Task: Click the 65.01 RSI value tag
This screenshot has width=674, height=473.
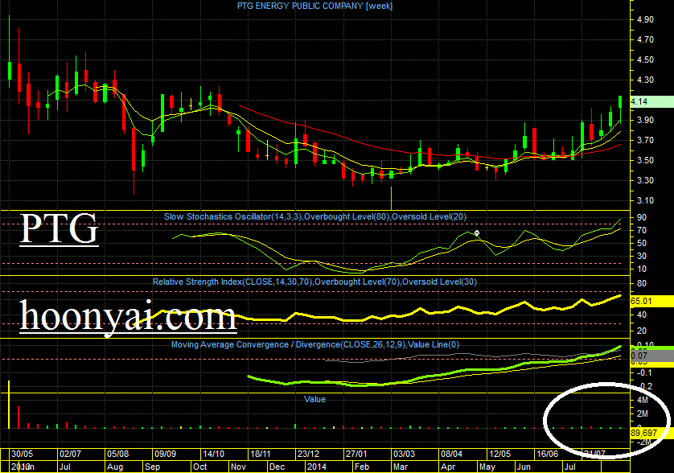Action: [x=651, y=301]
